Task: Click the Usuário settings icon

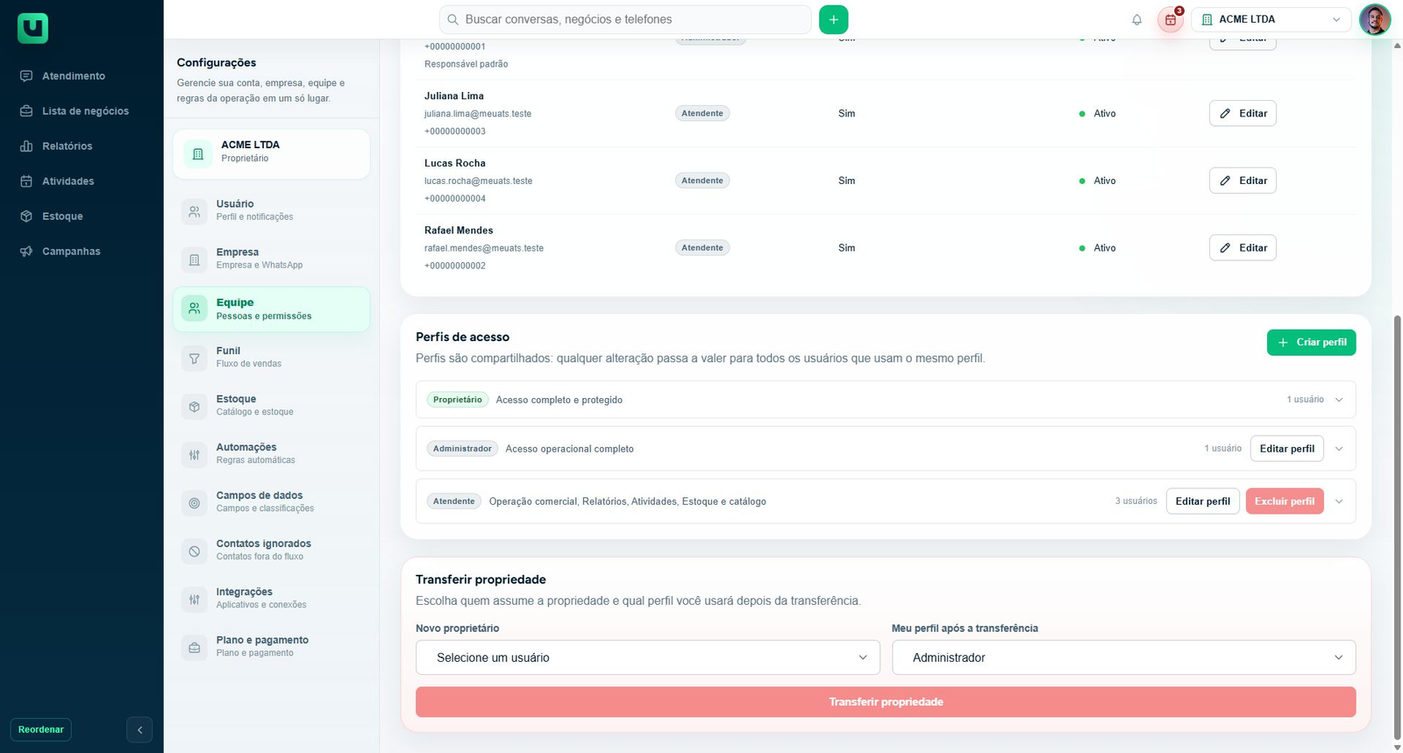Action: [195, 211]
